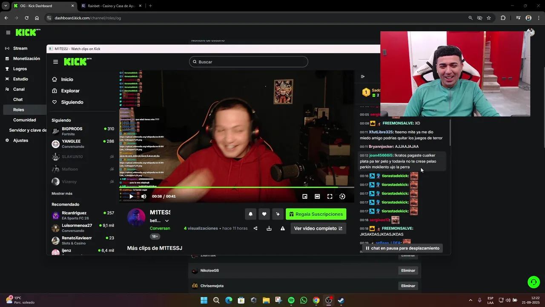
Task: Open Siguiendo in the Kick sidebar
Action: point(72,102)
